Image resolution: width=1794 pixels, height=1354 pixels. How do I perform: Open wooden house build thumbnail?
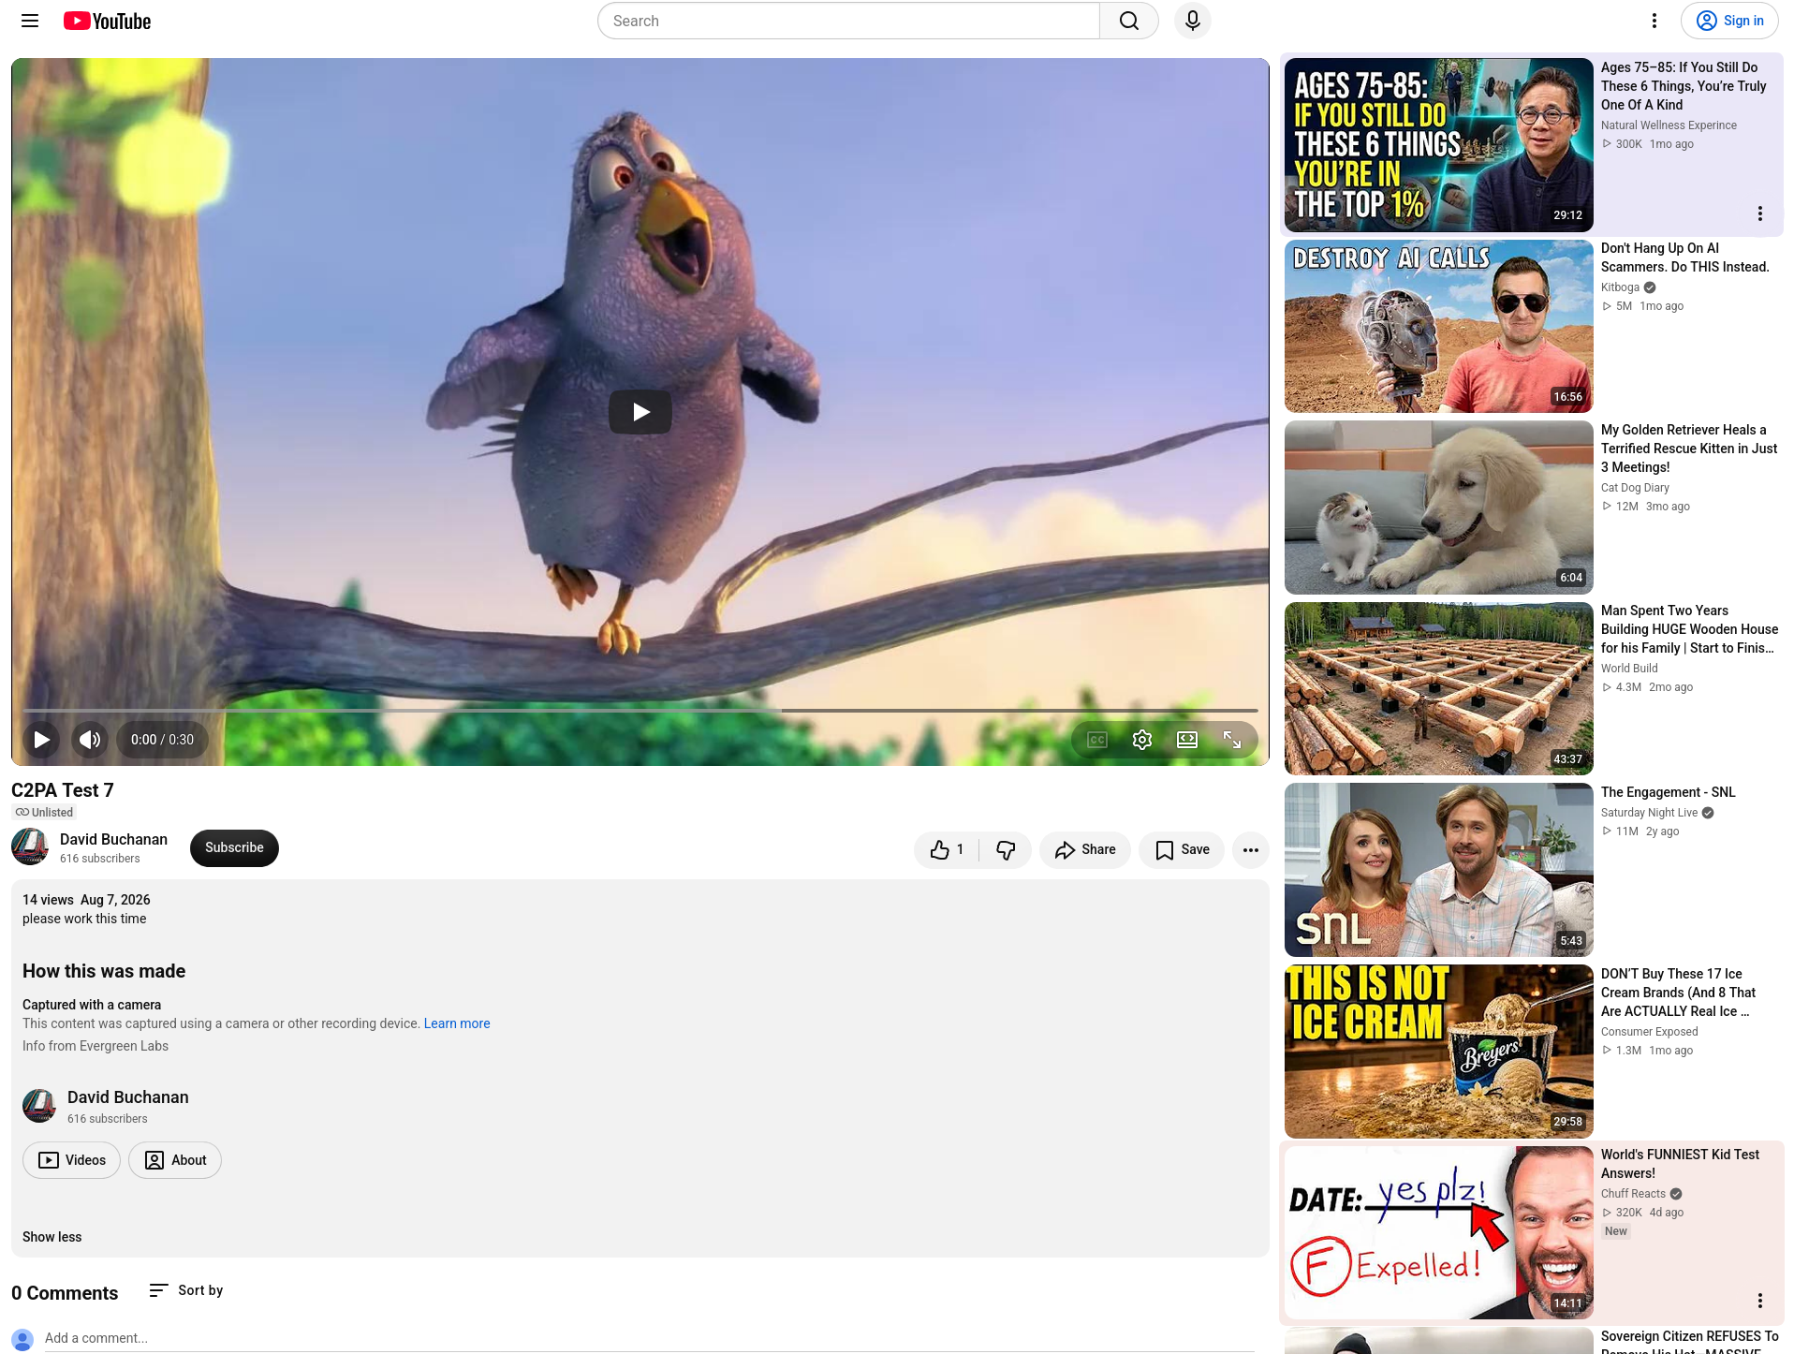click(1439, 688)
